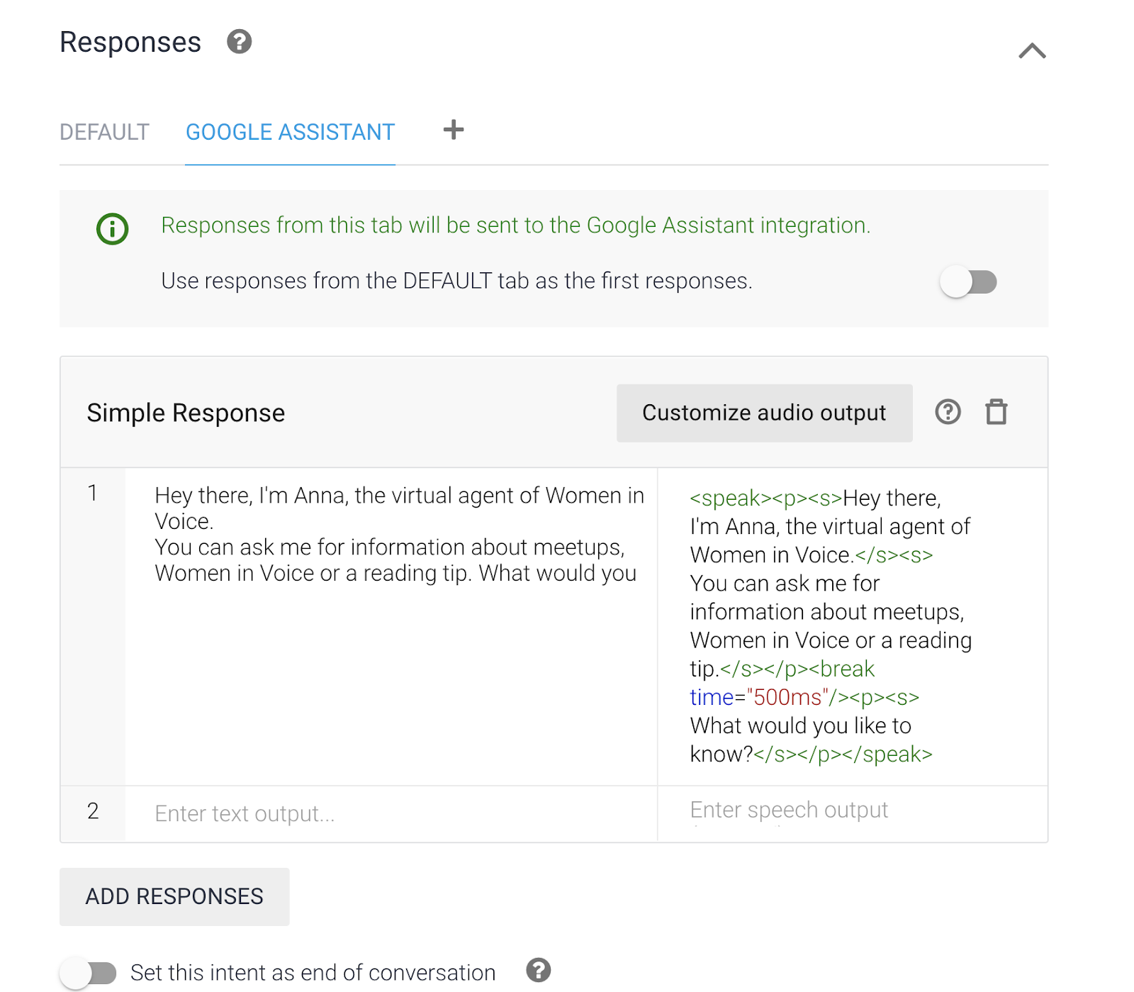The image size is (1134, 992).
Task: Toggle 'Set this intent as end of conversation'
Action: click(x=89, y=973)
